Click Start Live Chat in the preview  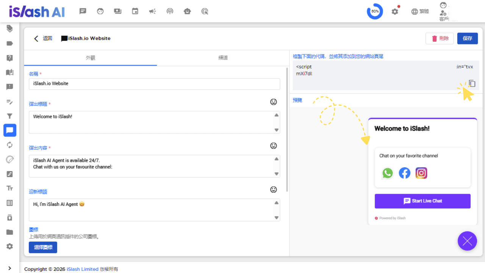(422, 201)
